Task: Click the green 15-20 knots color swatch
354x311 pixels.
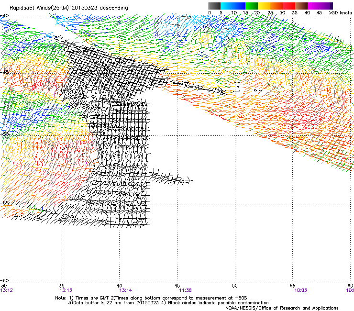Action: [252, 6]
